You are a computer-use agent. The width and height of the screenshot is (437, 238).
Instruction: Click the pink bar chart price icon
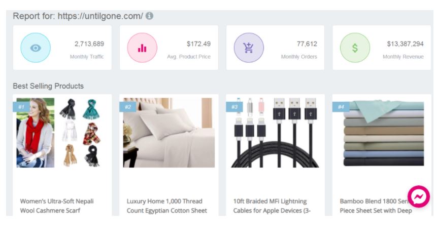click(x=142, y=48)
